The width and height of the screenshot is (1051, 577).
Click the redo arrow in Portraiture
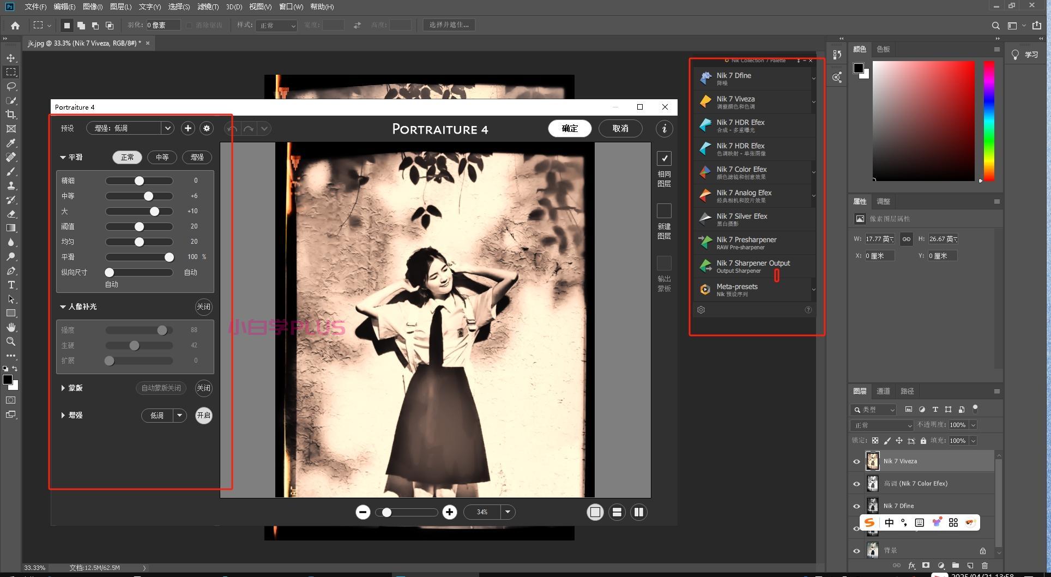(249, 129)
